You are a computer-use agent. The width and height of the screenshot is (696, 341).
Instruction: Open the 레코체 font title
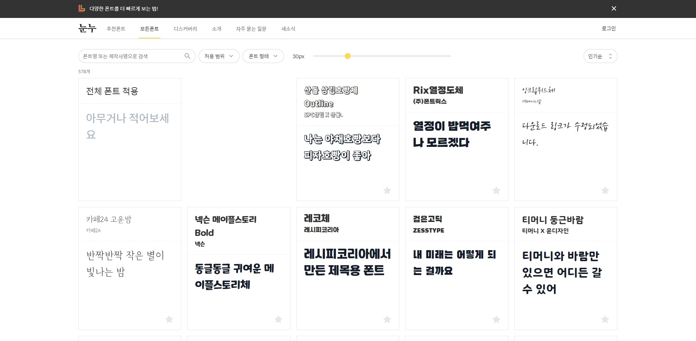[x=317, y=218]
